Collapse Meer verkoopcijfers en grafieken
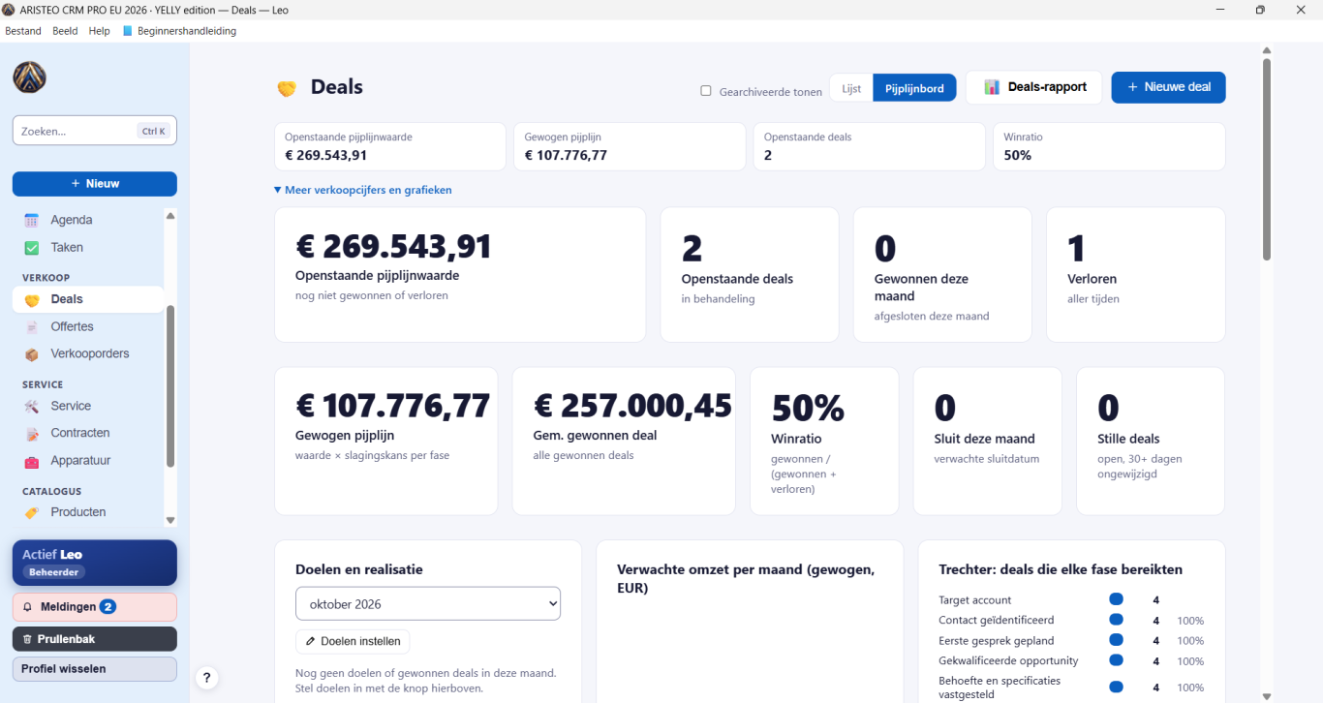Viewport: 1323px width, 703px height. tap(363, 190)
